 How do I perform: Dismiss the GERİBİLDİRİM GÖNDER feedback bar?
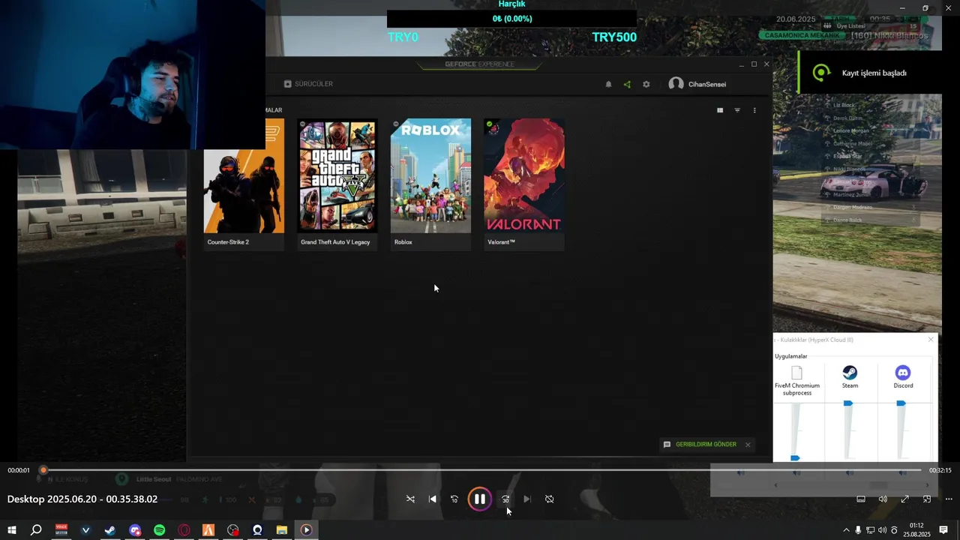pos(748,445)
